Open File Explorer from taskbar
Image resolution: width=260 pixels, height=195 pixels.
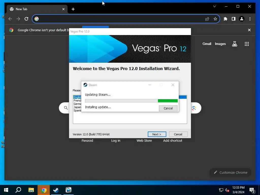tap(31, 190)
